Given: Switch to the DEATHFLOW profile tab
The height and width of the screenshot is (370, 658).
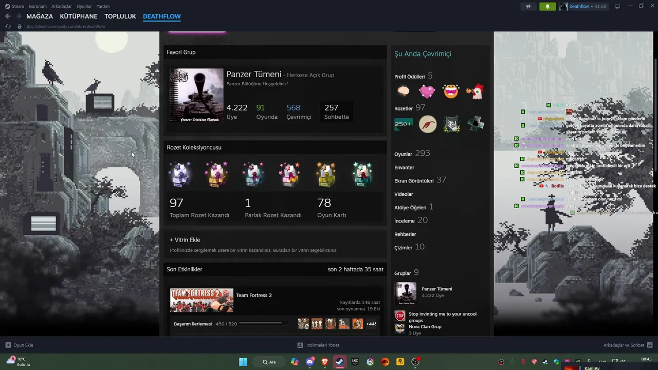Looking at the screenshot, I should click(162, 16).
